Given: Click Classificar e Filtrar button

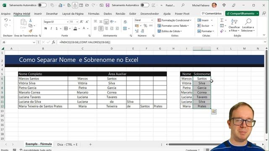Looking at the screenshot, I should [x=234, y=25].
